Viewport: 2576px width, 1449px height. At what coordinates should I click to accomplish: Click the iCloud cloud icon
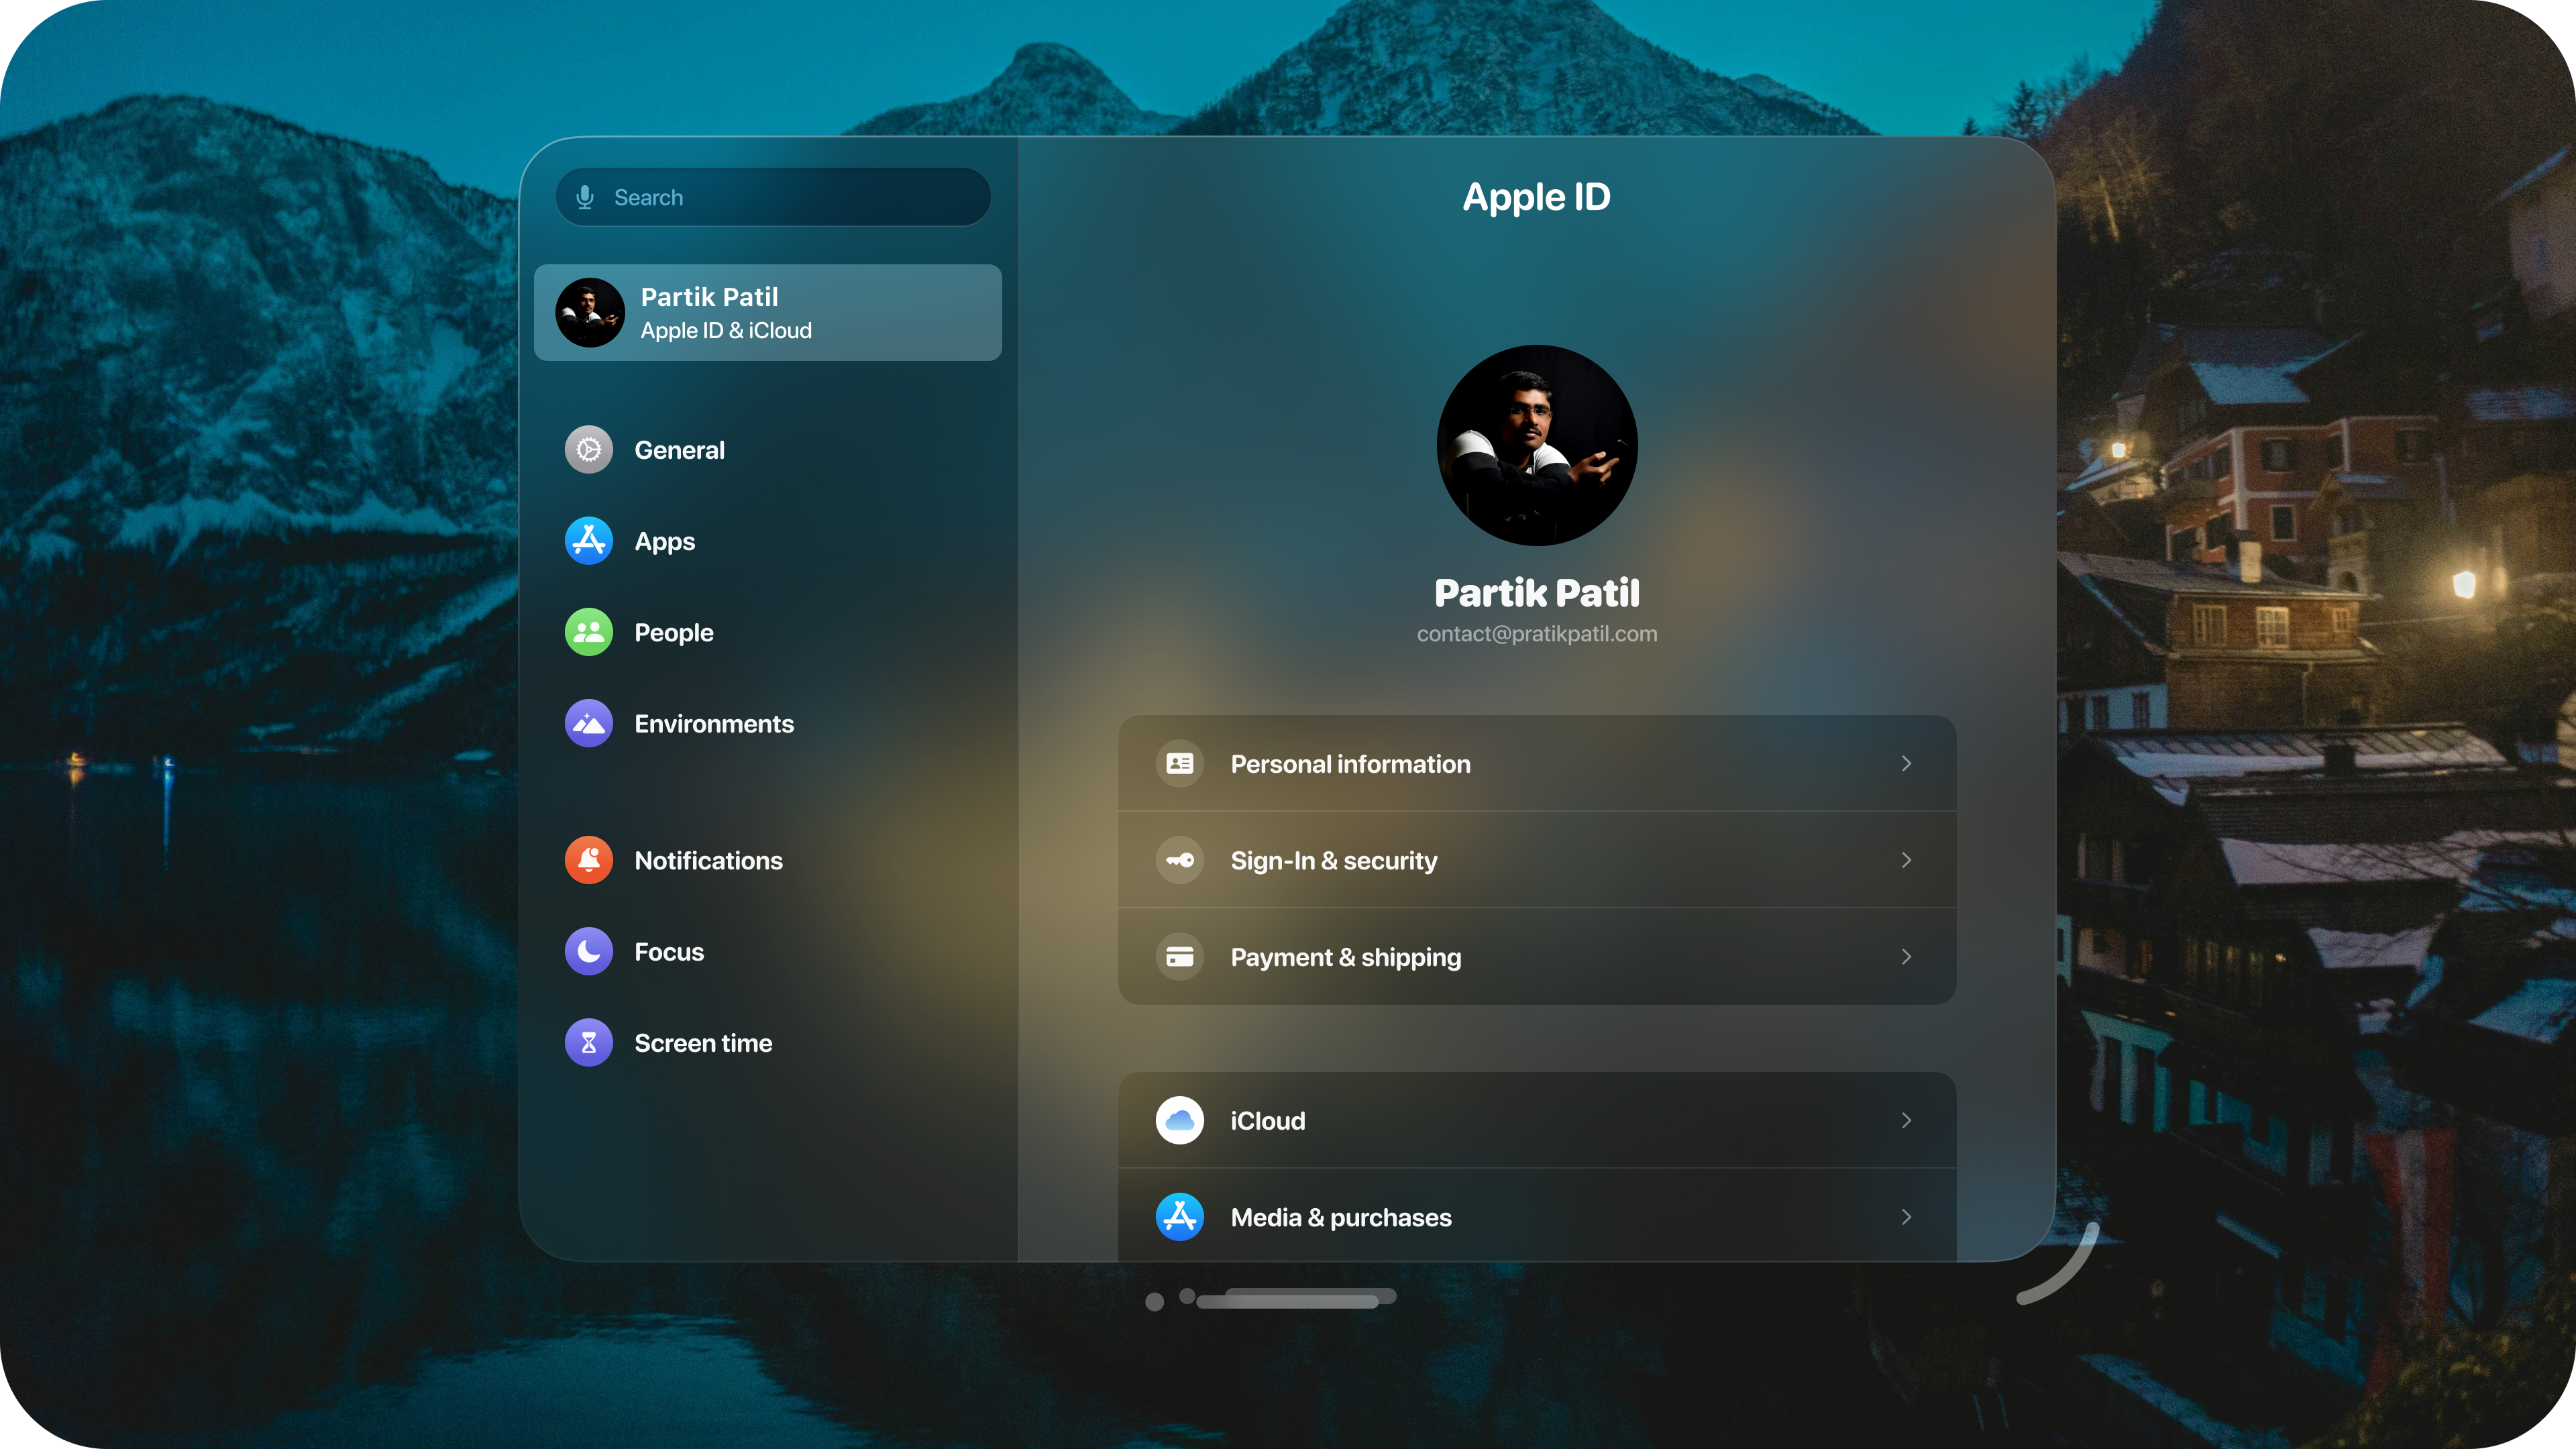click(1180, 1120)
